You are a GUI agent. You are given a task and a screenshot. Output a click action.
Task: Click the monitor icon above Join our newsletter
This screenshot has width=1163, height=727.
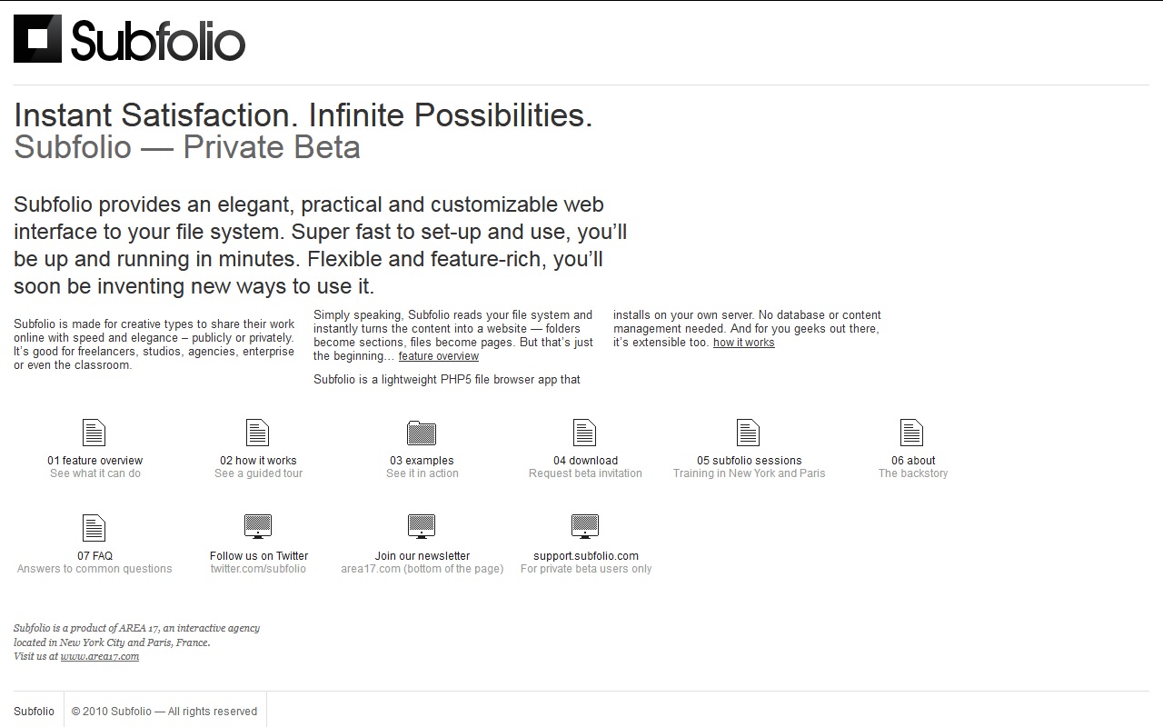click(x=422, y=526)
